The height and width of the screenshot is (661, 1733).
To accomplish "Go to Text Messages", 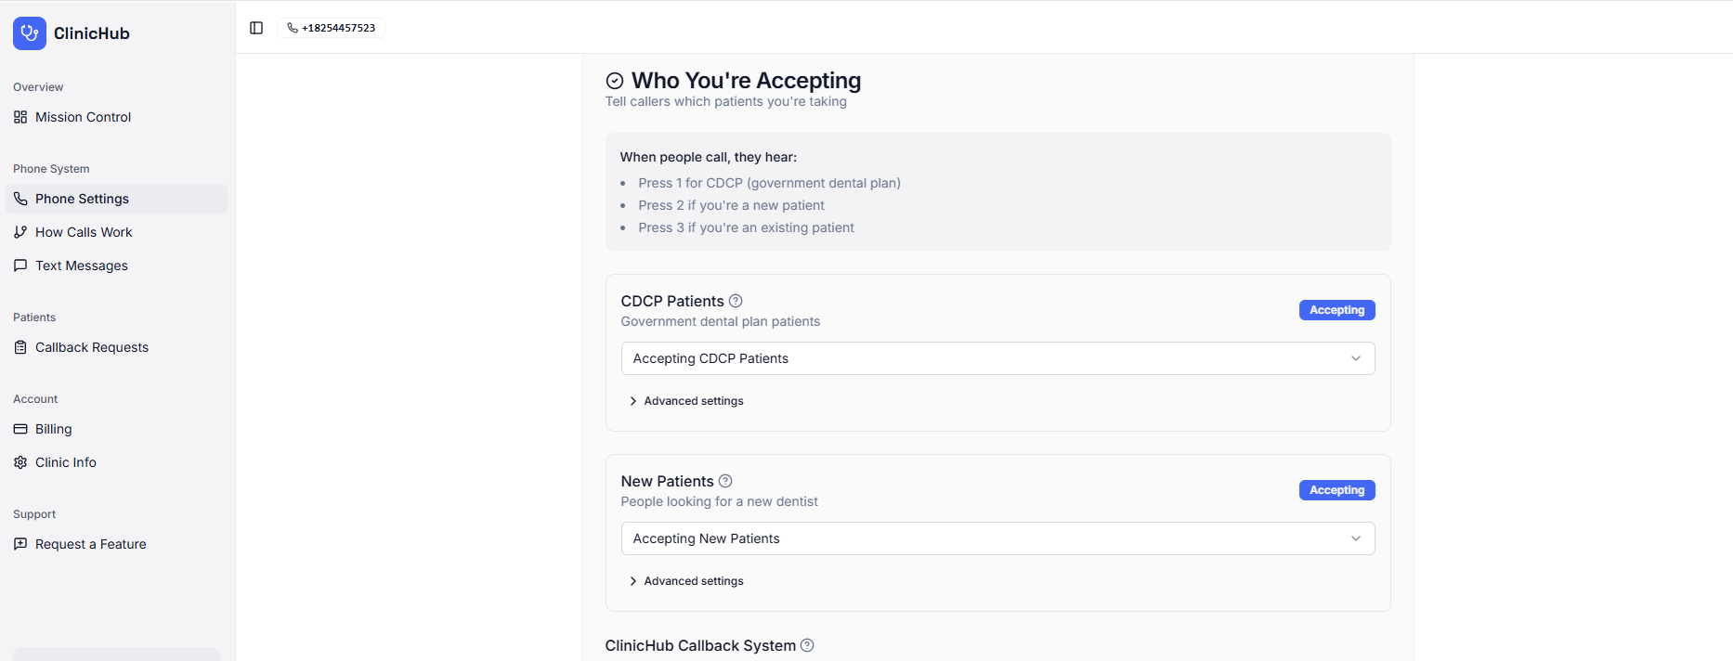I will [x=81, y=266].
